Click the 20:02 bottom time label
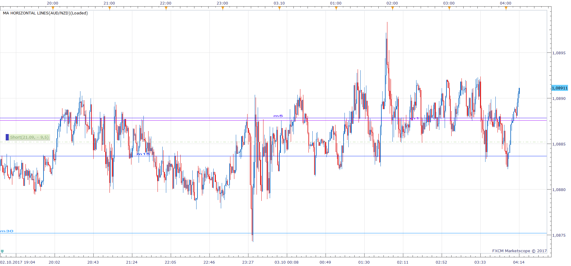 [x=54, y=262]
